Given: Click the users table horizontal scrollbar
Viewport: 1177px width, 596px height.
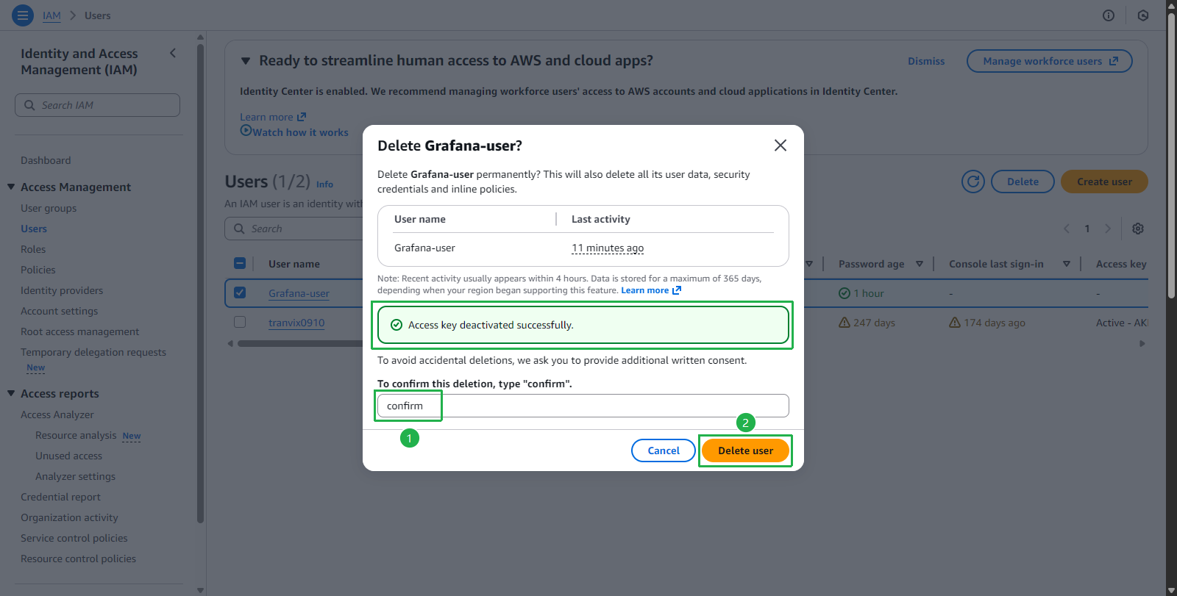Looking at the screenshot, I should click(302, 343).
